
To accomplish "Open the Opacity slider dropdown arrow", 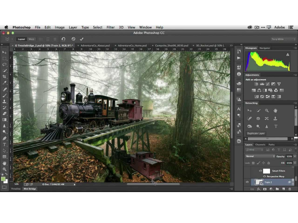I will (295, 156).
